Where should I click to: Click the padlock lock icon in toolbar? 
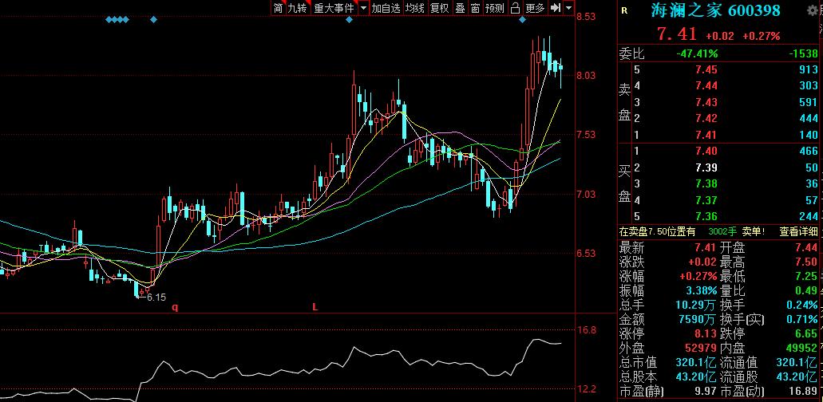[x=516, y=8]
